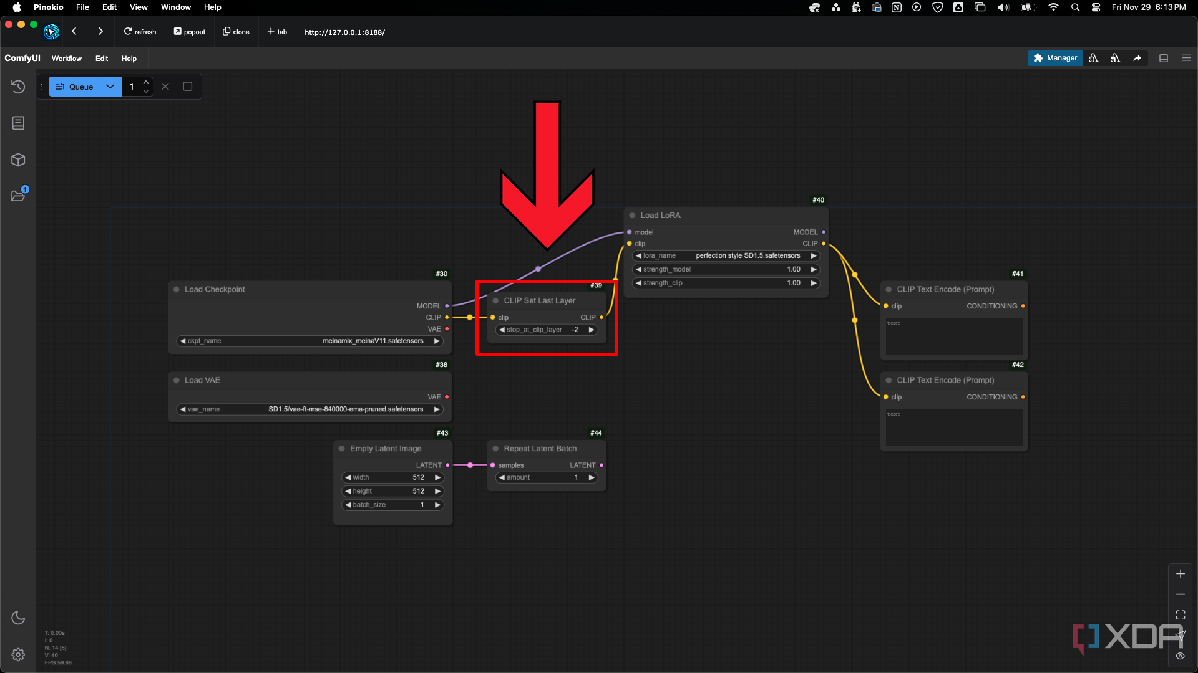The height and width of the screenshot is (673, 1198).
Task: Select previous VAE with vae_name left arrow
Action: [x=183, y=409]
